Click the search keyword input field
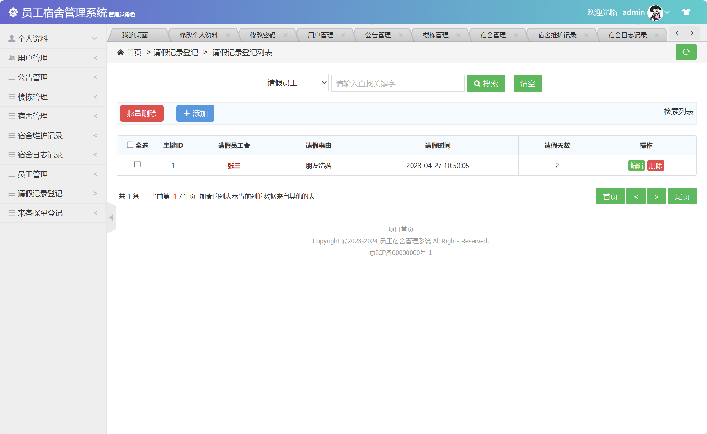 397,83
